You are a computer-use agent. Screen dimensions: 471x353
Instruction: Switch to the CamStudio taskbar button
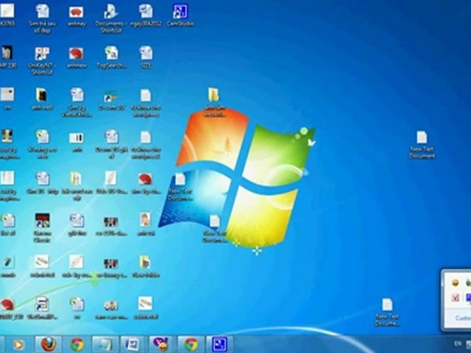220,344
